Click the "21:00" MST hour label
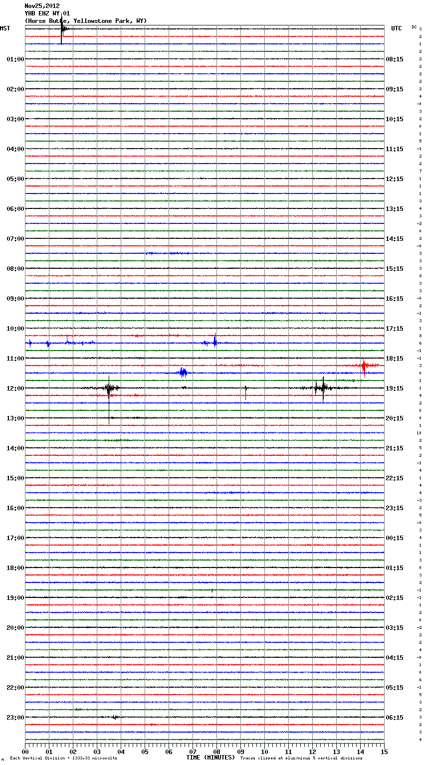Viewport: 424px width, 765px height. 15,658
